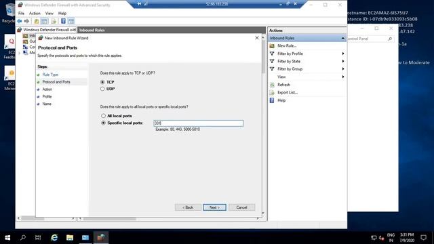This screenshot has width=434, height=244.
Task: Click the network status tray icon
Action: pos(374,238)
